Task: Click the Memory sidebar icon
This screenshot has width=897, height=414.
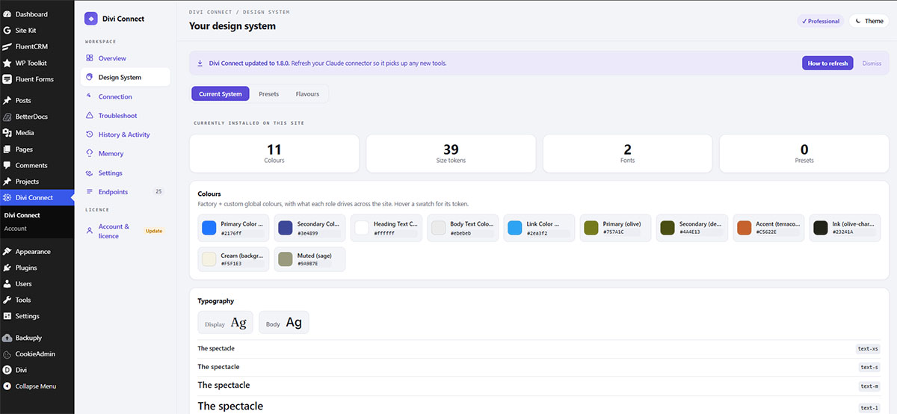Action: tap(90, 154)
